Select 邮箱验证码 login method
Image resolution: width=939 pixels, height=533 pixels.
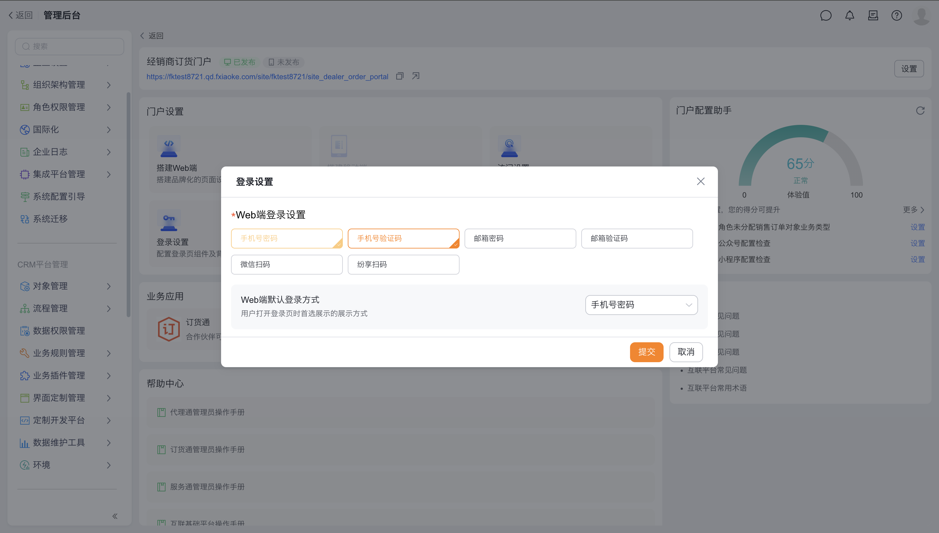tap(637, 238)
